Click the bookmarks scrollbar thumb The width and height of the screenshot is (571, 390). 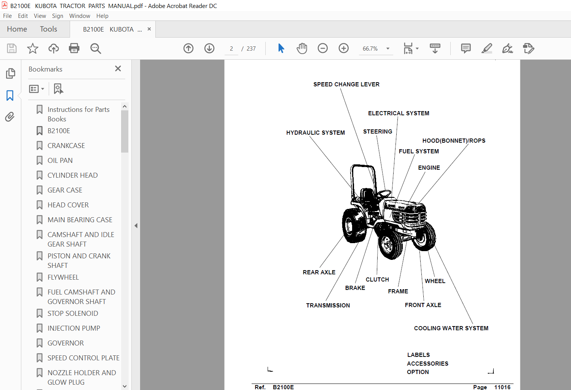124,131
